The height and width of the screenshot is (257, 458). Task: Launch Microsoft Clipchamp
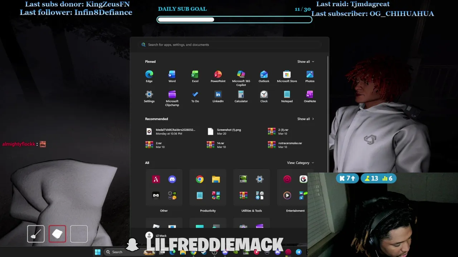point(172,98)
